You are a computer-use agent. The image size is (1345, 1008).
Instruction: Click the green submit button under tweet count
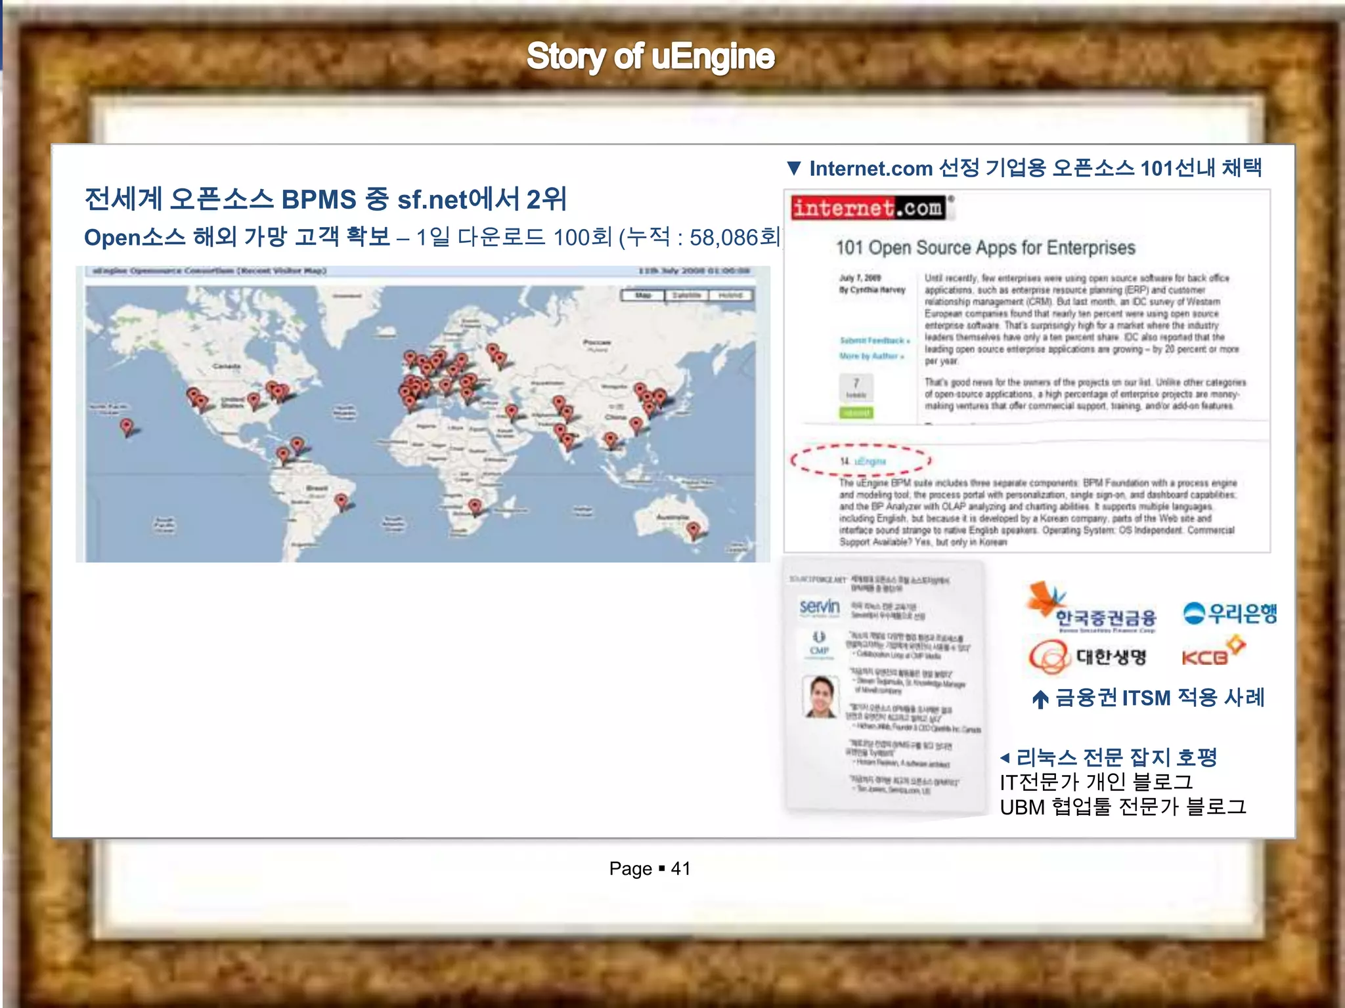point(856,413)
